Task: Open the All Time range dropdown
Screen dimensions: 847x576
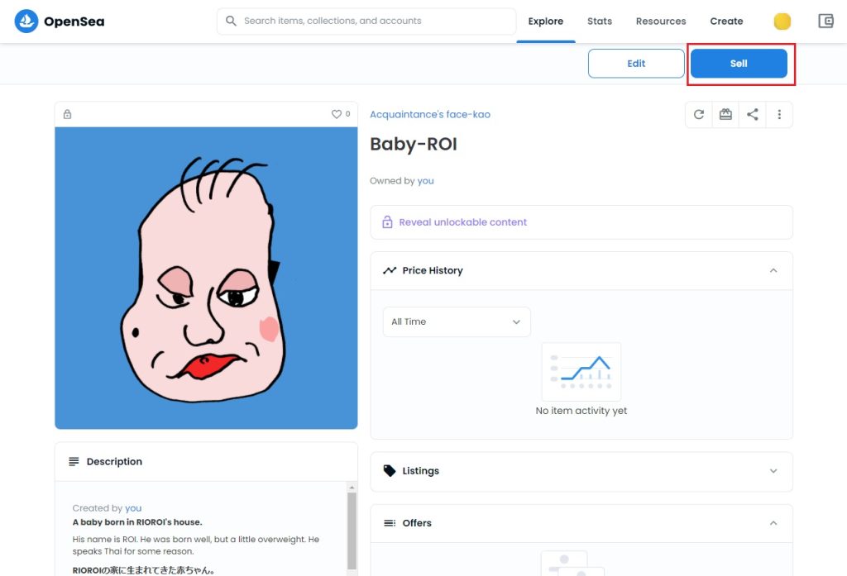Action: tap(457, 321)
